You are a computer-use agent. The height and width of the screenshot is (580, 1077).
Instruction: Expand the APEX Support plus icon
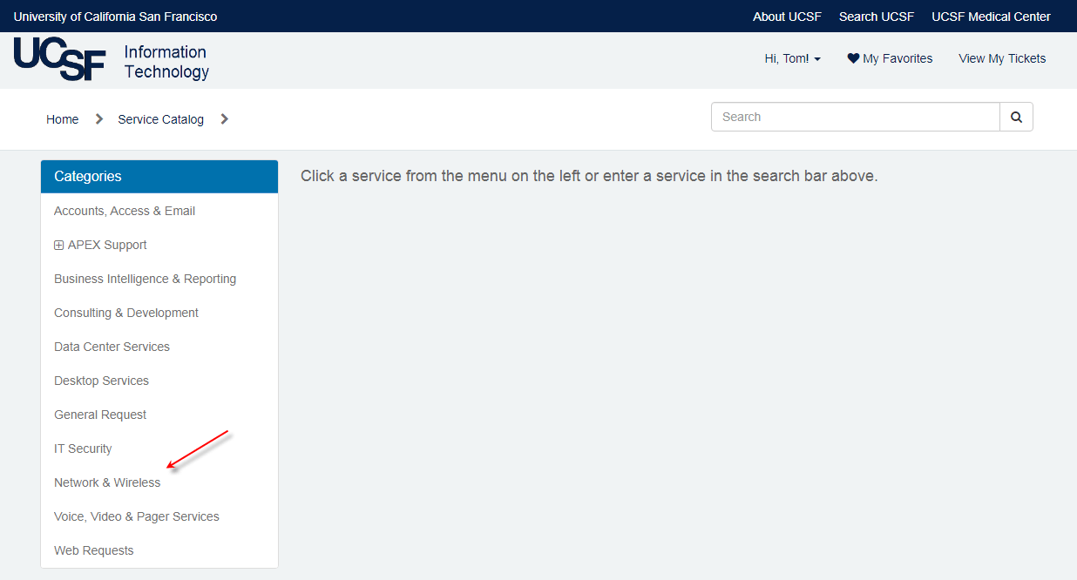(x=58, y=246)
